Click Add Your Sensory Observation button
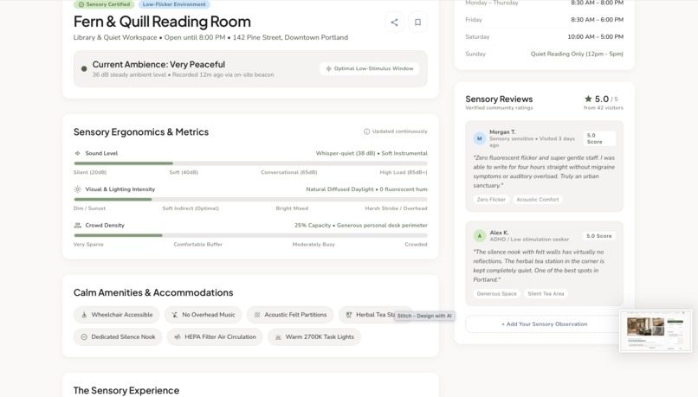Image resolution: width=698 pixels, height=397 pixels. pyautogui.click(x=544, y=324)
